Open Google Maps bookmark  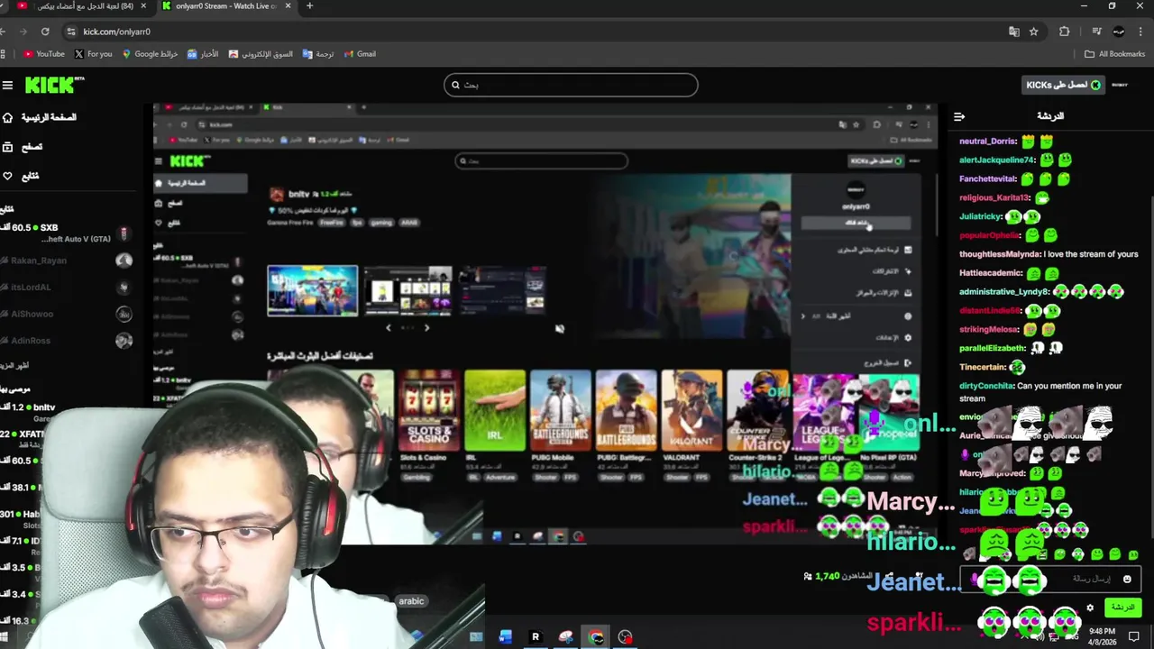click(149, 54)
